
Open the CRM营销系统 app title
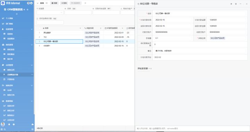15,10
